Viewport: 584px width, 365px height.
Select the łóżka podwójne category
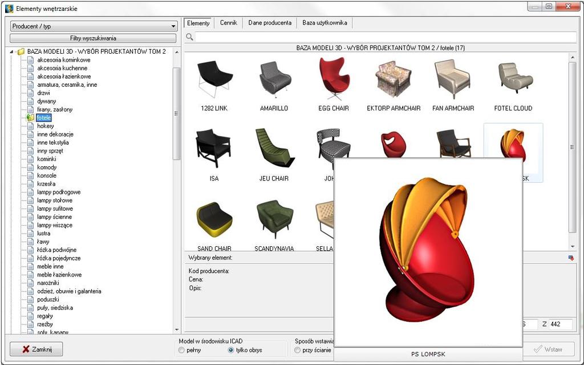[56, 250]
